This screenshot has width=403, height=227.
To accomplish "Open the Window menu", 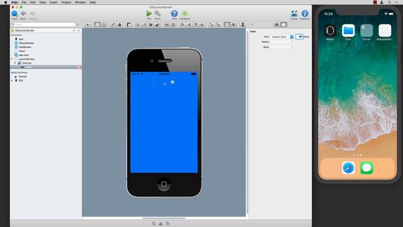I will pos(80,3).
